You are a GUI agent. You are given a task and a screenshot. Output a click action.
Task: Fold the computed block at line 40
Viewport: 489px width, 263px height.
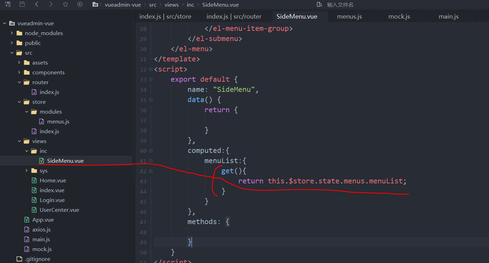tap(151, 150)
